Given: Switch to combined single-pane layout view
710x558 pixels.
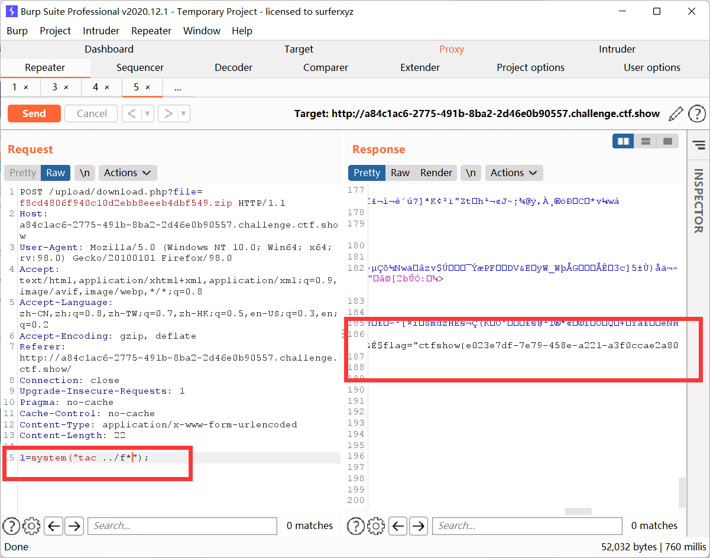Looking at the screenshot, I should [667, 141].
